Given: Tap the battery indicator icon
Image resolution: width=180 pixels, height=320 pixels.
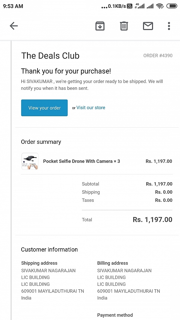Looking at the screenshot, I should tap(172, 6).
